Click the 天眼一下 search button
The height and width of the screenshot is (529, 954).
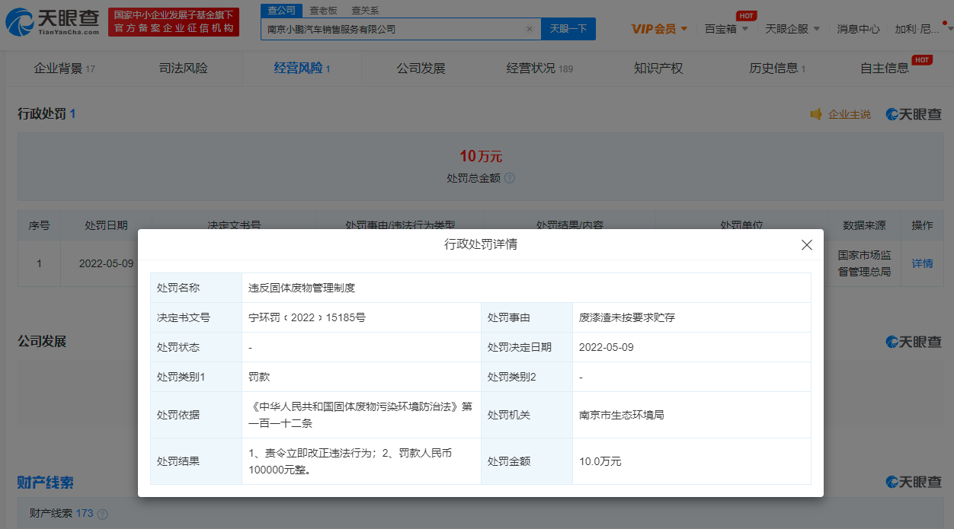[x=568, y=29]
